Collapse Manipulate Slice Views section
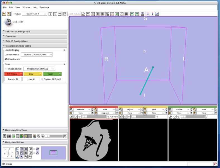Screen dimensions: 220x168 pyautogui.click(x=35, y=130)
